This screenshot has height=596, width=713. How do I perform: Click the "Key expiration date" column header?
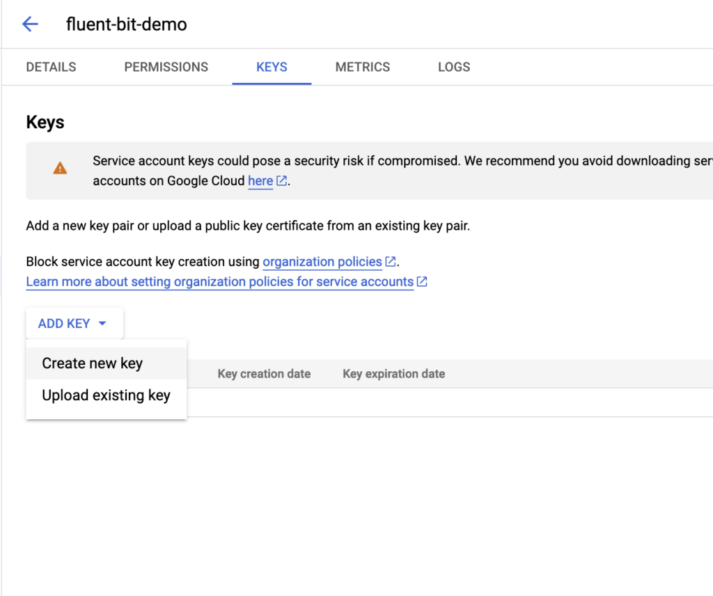393,374
